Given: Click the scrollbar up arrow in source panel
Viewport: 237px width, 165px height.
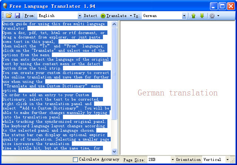Looking at the screenshot, I should (x=114, y=24).
